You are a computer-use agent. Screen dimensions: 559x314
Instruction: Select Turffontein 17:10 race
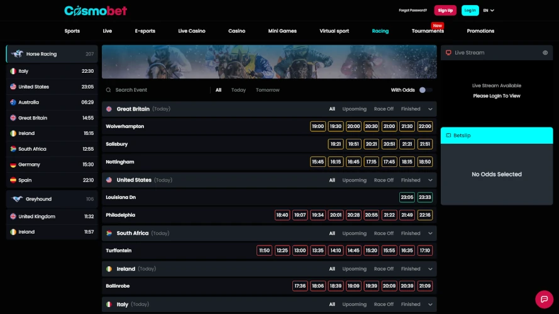point(424,251)
